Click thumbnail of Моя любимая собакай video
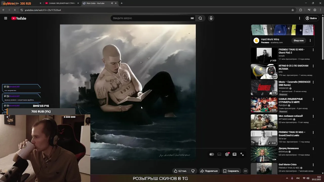This screenshot has height=182, width=324. click(x=264, y=122)
